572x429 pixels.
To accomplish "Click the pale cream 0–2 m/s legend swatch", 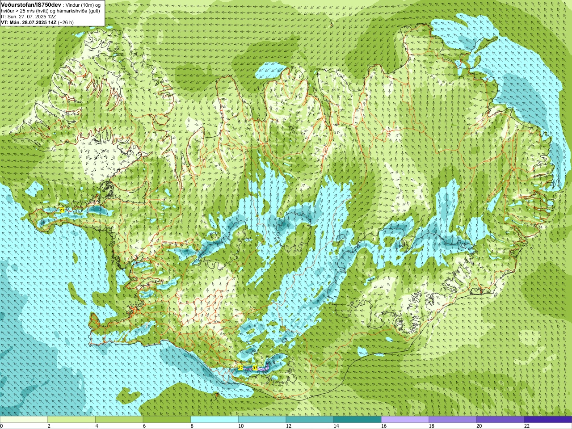I will click(24, 420).
